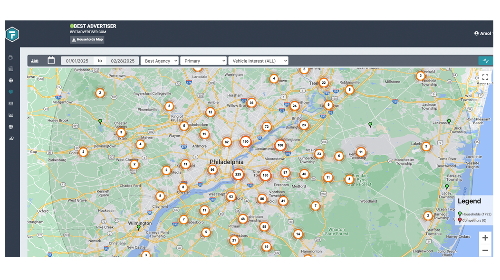Open the 87 household cluster marker
500x280 pixels.
[x=285, y=173]
